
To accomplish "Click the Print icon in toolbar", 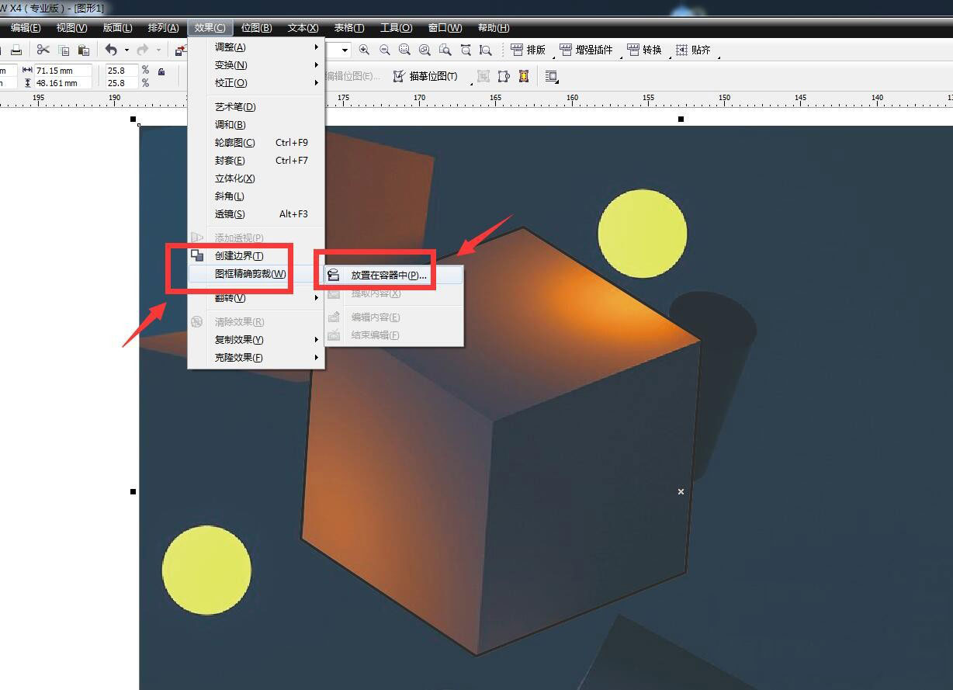I will coord(16,50).
